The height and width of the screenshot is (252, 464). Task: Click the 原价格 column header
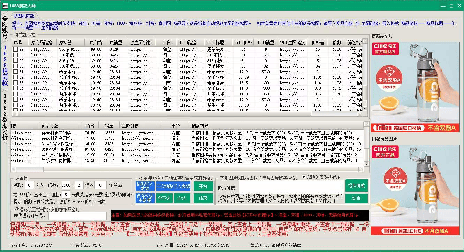click(x=96, y=42)
